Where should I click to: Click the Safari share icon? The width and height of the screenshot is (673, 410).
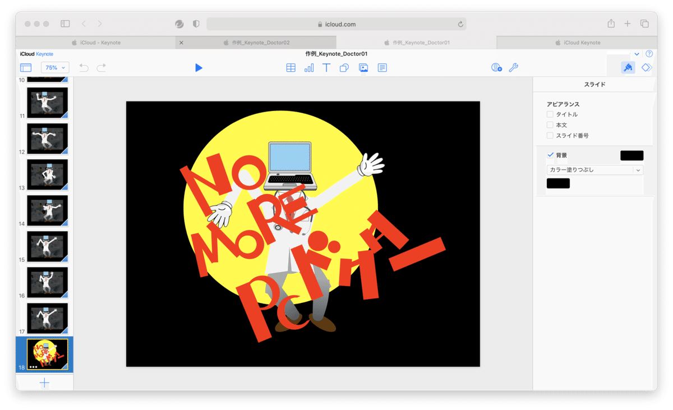pyautogui.click(x=611, y=24)
